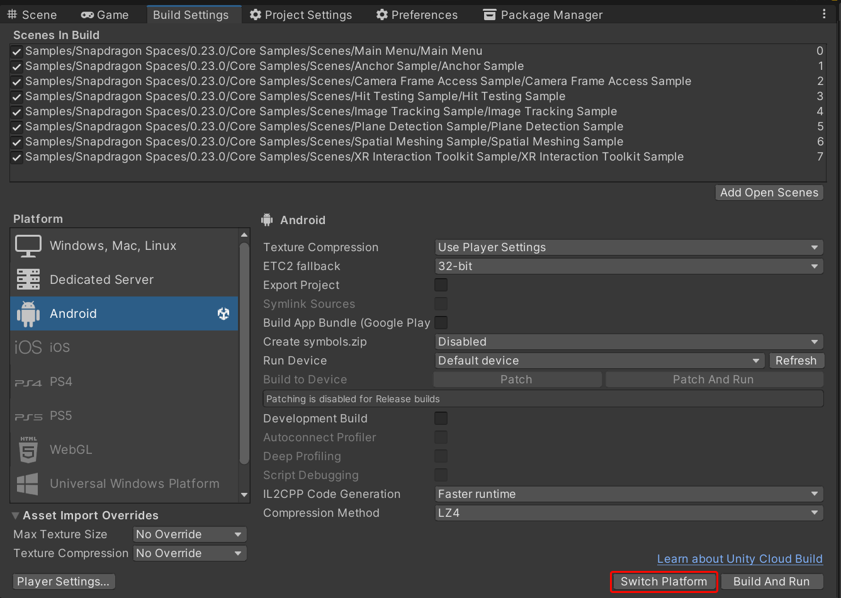The width and height of the screenshot is (841, 598).
Task: Toggle Camera Frame Access Sample scene checkbox
Action: click(x=17, y=82)
